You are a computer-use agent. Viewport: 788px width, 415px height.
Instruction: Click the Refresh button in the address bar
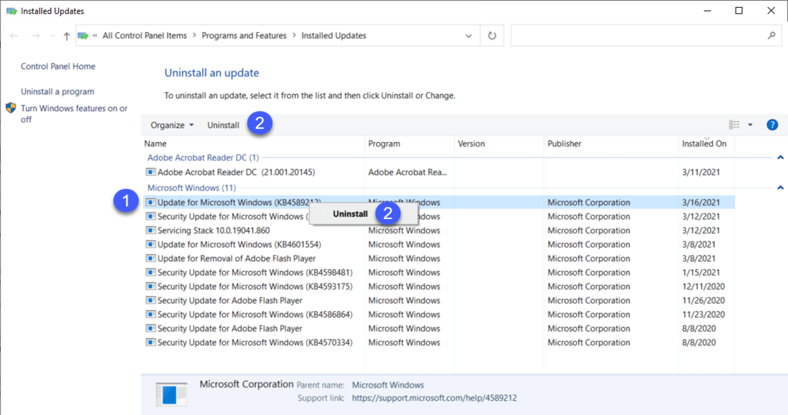pos(492,36)
